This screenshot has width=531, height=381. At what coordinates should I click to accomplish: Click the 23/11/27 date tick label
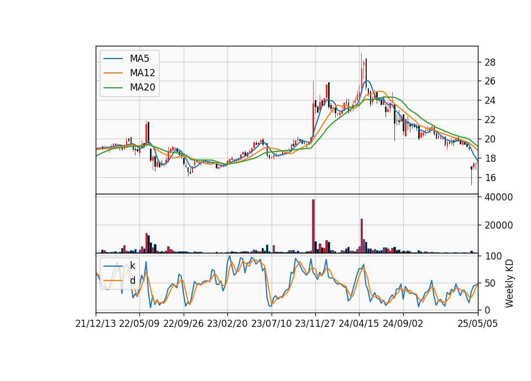coord(315,324)
